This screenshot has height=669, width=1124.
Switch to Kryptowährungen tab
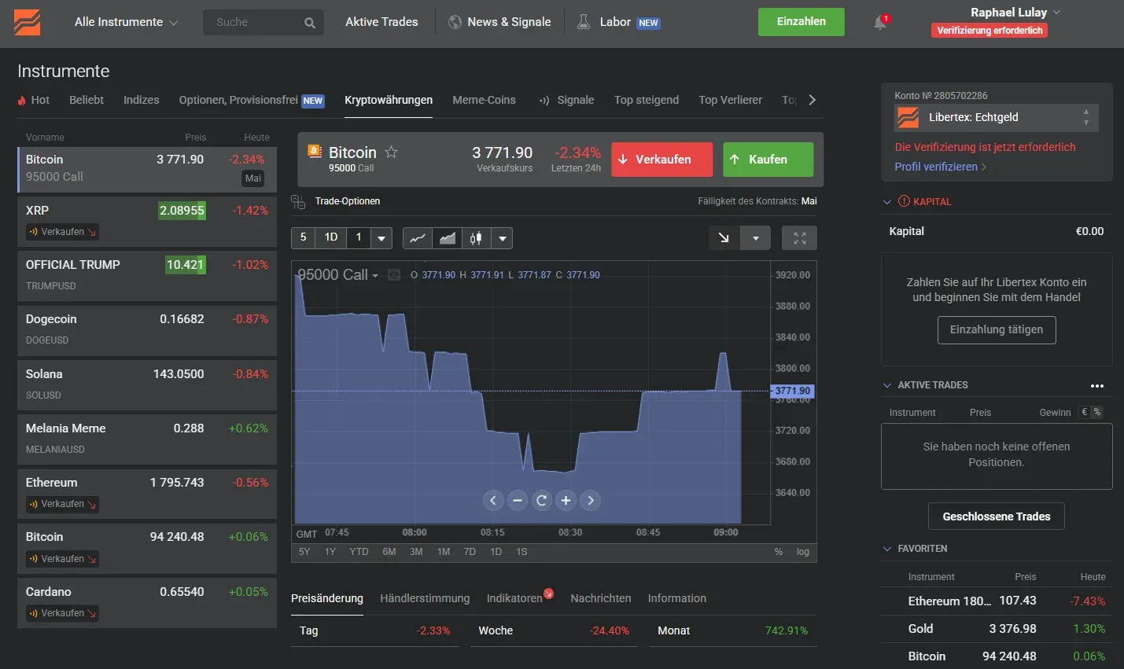point(389,101)
